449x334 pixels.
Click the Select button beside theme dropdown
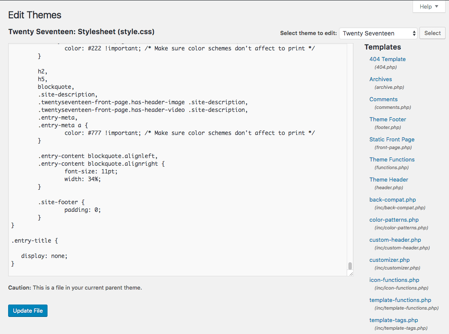432,33
